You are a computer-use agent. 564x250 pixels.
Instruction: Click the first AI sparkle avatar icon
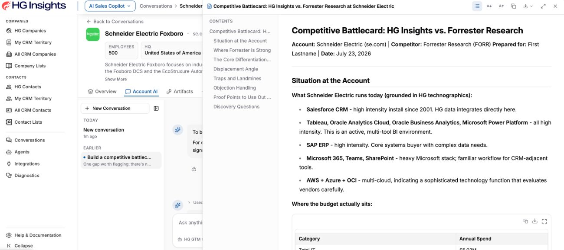pos(177,129)
